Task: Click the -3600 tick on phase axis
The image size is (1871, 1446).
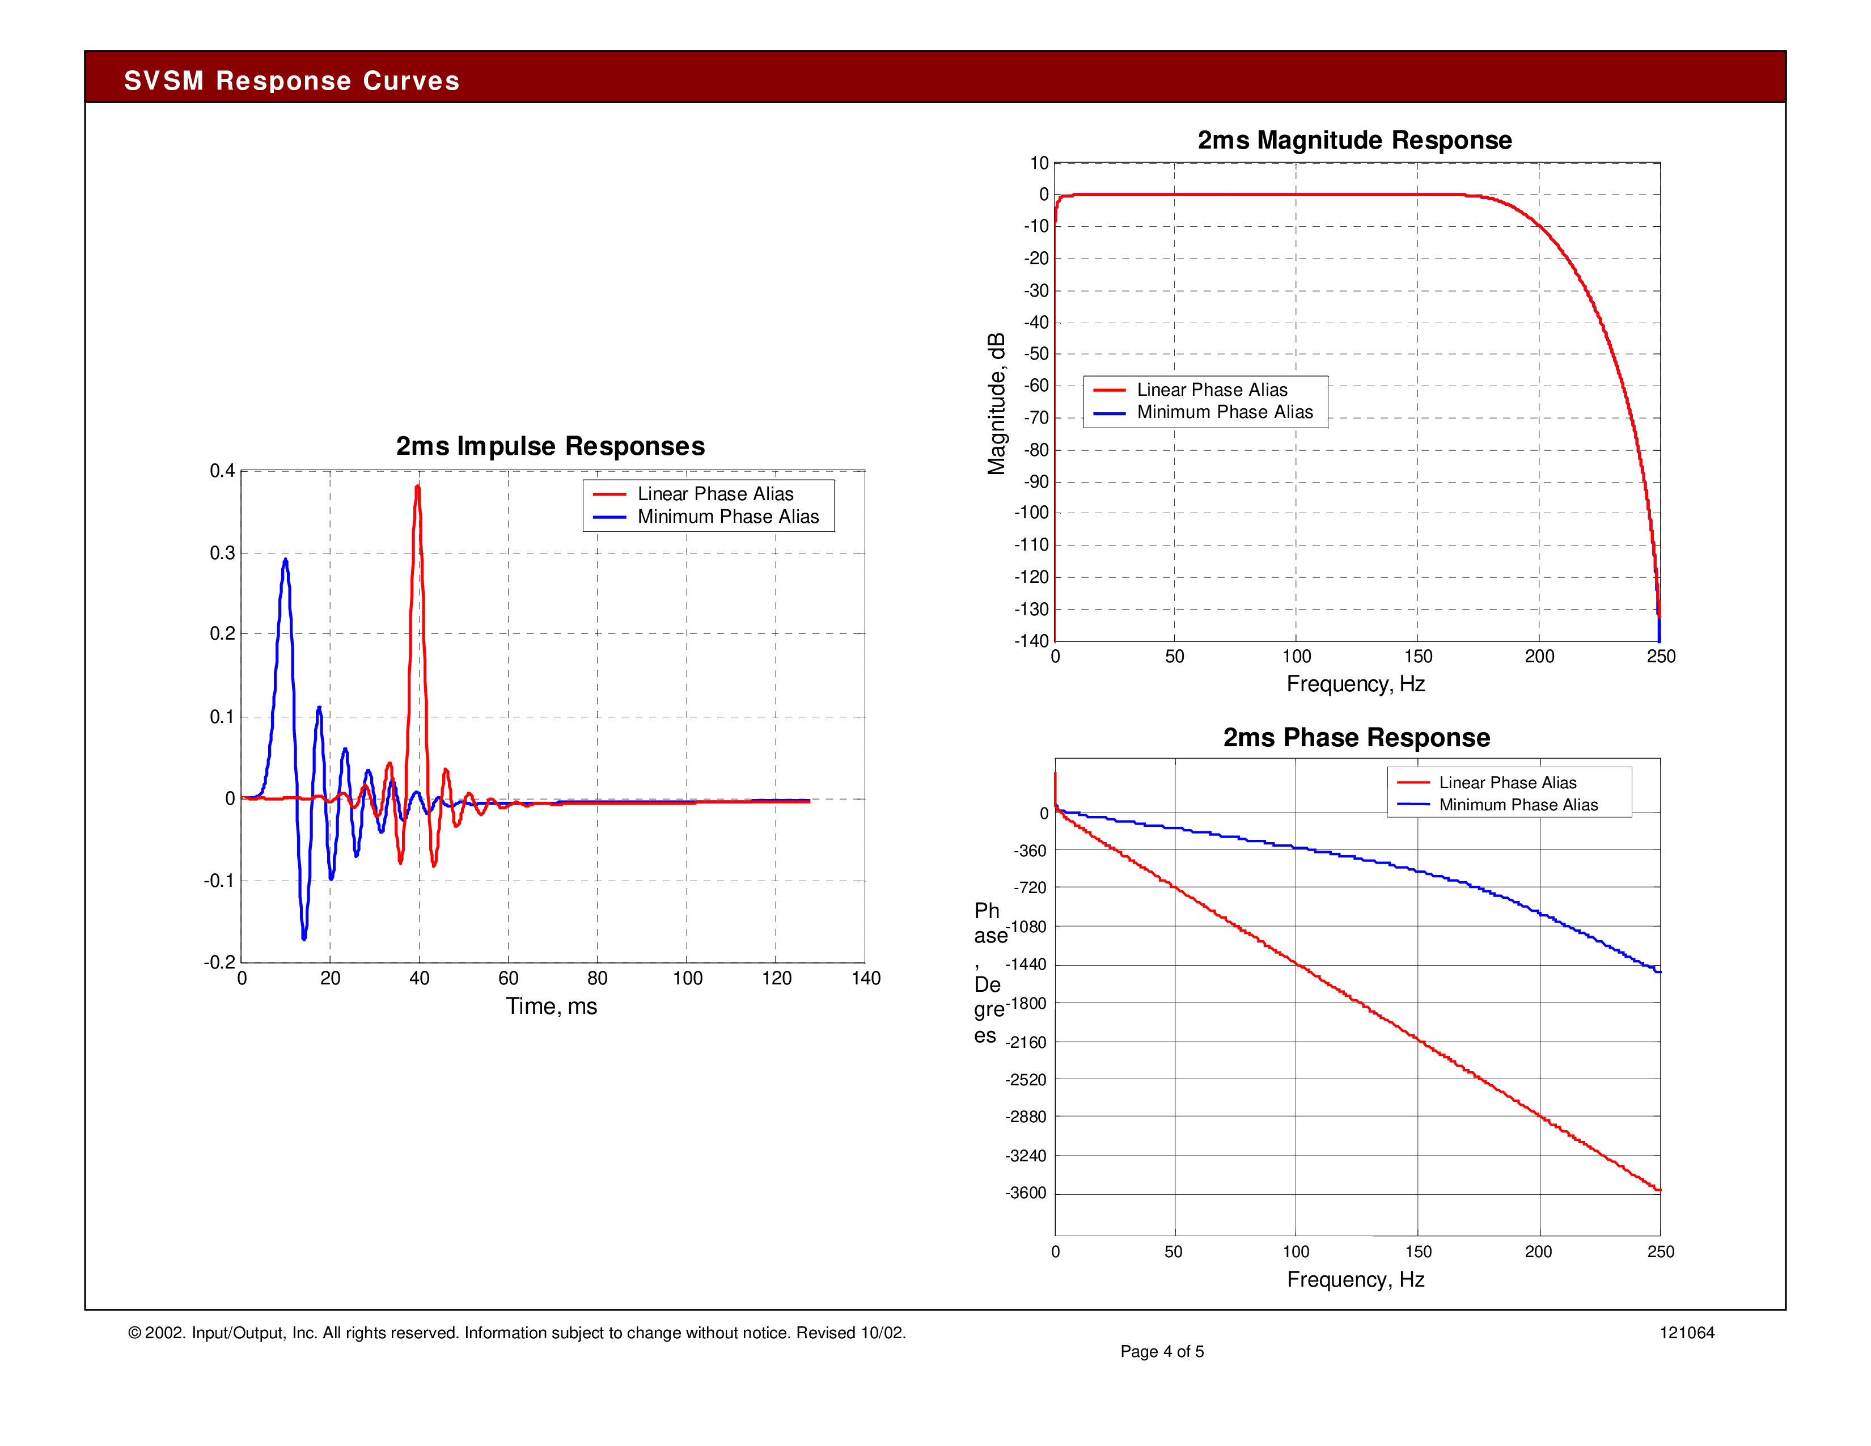Action: coord(1026,1193)
